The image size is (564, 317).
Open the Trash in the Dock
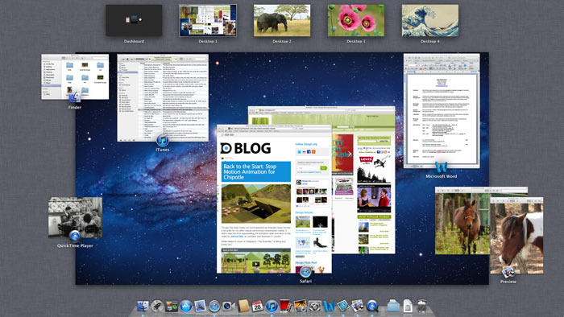click(422, 307)
